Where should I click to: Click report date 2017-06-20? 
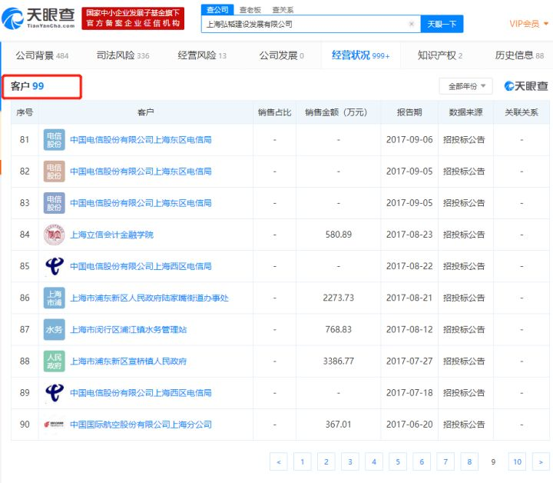[x=409, y=425]
